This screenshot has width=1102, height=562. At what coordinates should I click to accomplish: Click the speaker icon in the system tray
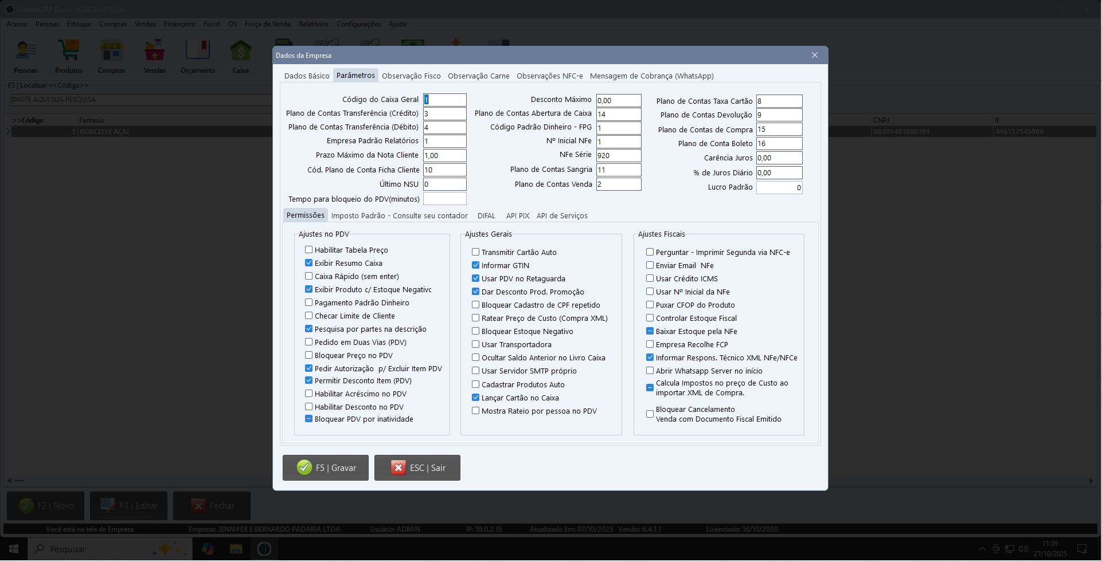(1024, 548)
